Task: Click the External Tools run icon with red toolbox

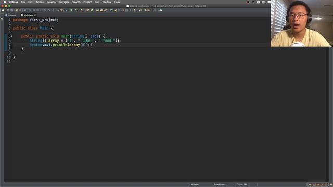Action: (82, 10)
